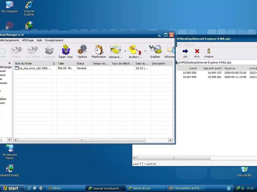This screenshot has width=257, height=192.
Task: Select 7-Zip row with size 33 667 504
Action: (x=217, y=77)
